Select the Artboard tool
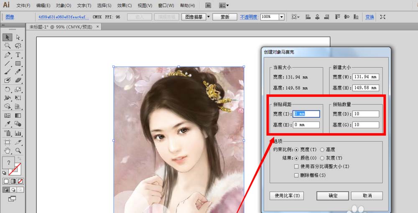Image resolution: width=418 pixels, height=213 pixels. point(8,142)
